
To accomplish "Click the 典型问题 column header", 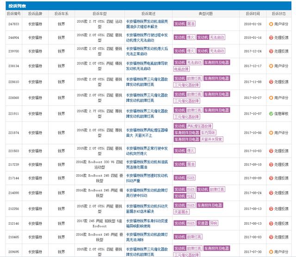I will (206, 13).
